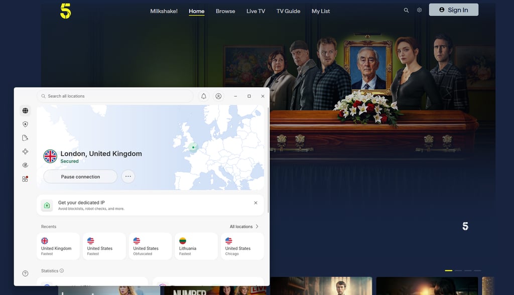514x295 pixels.
Task: Click the UK flag beside London, United Kingdom
Action: 51,157
